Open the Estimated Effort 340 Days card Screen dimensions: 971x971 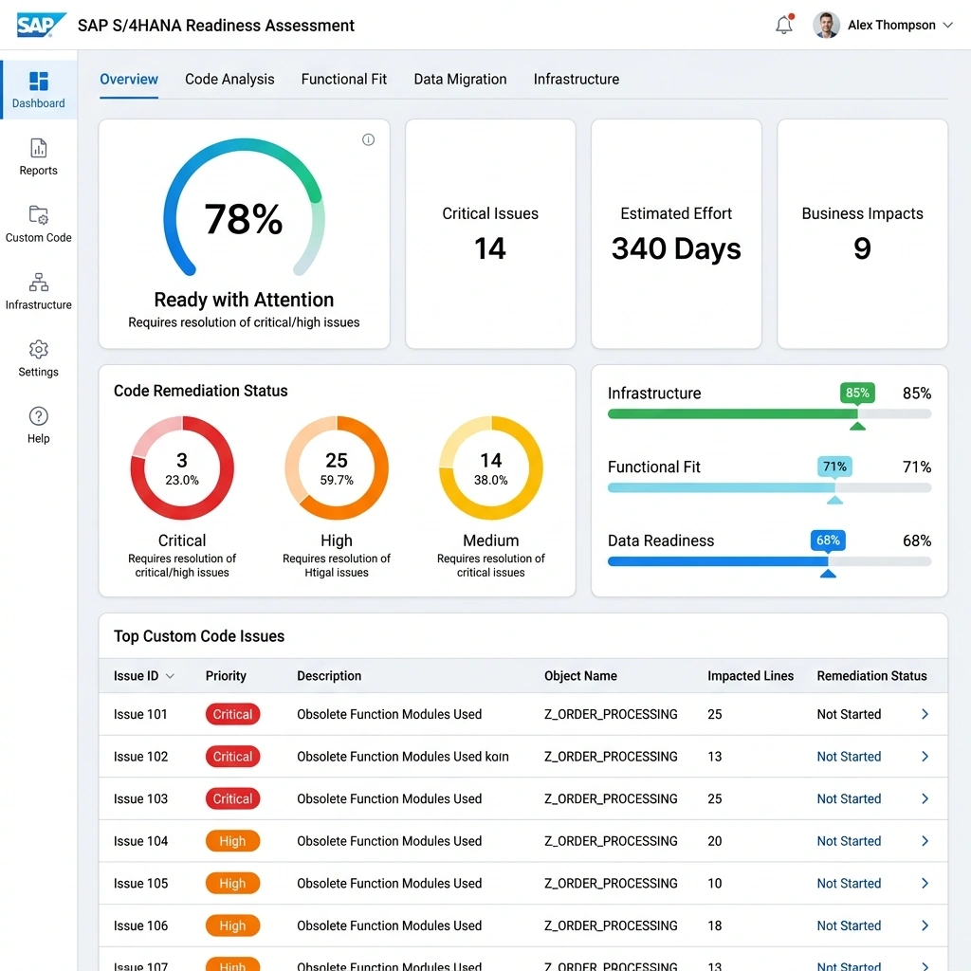(676, 234)
